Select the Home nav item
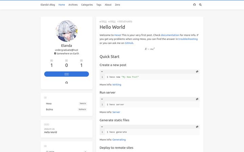 (62, 5)
